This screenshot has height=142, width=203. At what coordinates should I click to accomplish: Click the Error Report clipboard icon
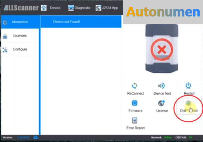135,120
